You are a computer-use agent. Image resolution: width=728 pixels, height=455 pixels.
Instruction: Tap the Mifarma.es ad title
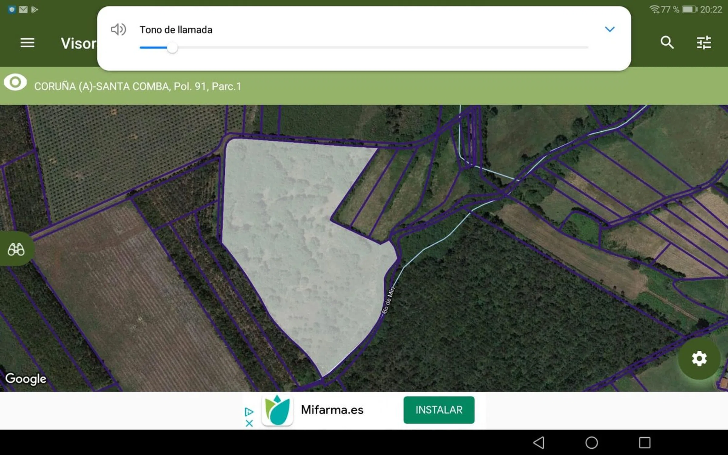[x=332, y=410]
